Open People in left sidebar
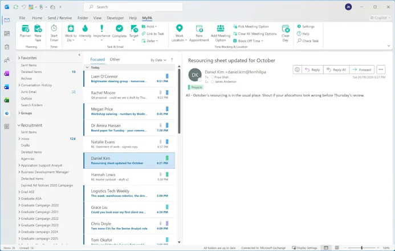Viewport: 395px width, 251px height. tap(7, 60)
